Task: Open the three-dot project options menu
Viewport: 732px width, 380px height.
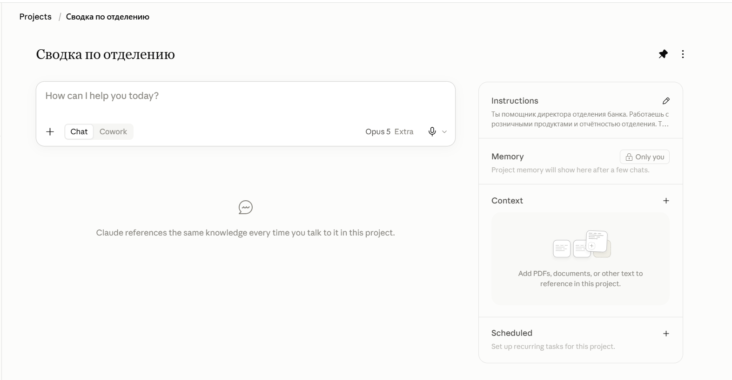Action: tap(683, 54)
